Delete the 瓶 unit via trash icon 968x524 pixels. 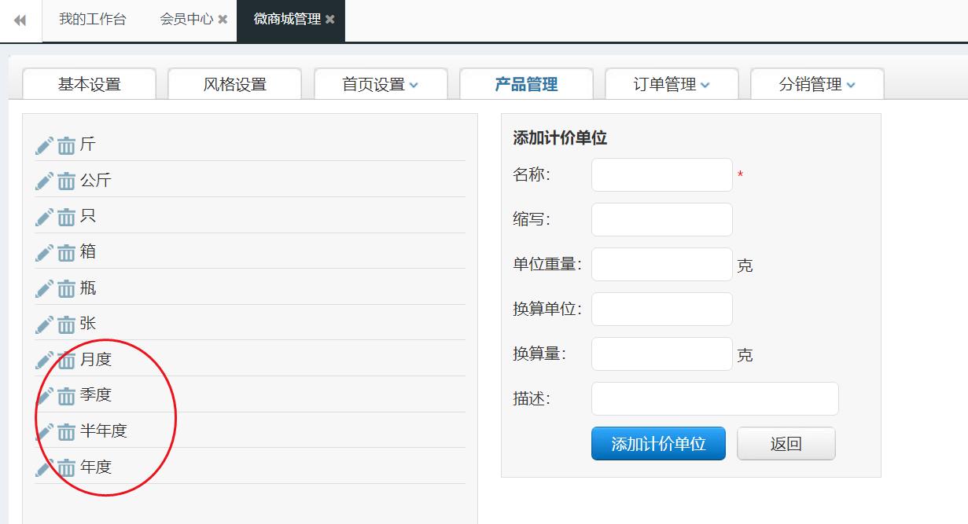pos(66,289)
